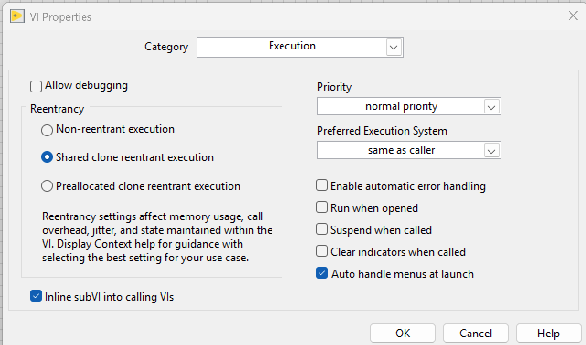The image size is (586, 345).
Task: Check Run when opened
Action: (322, 207)
